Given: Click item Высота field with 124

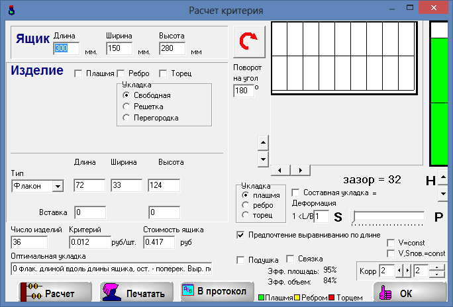Looking at the screenshot, I should pyautogui.click(x=164, y=185).
